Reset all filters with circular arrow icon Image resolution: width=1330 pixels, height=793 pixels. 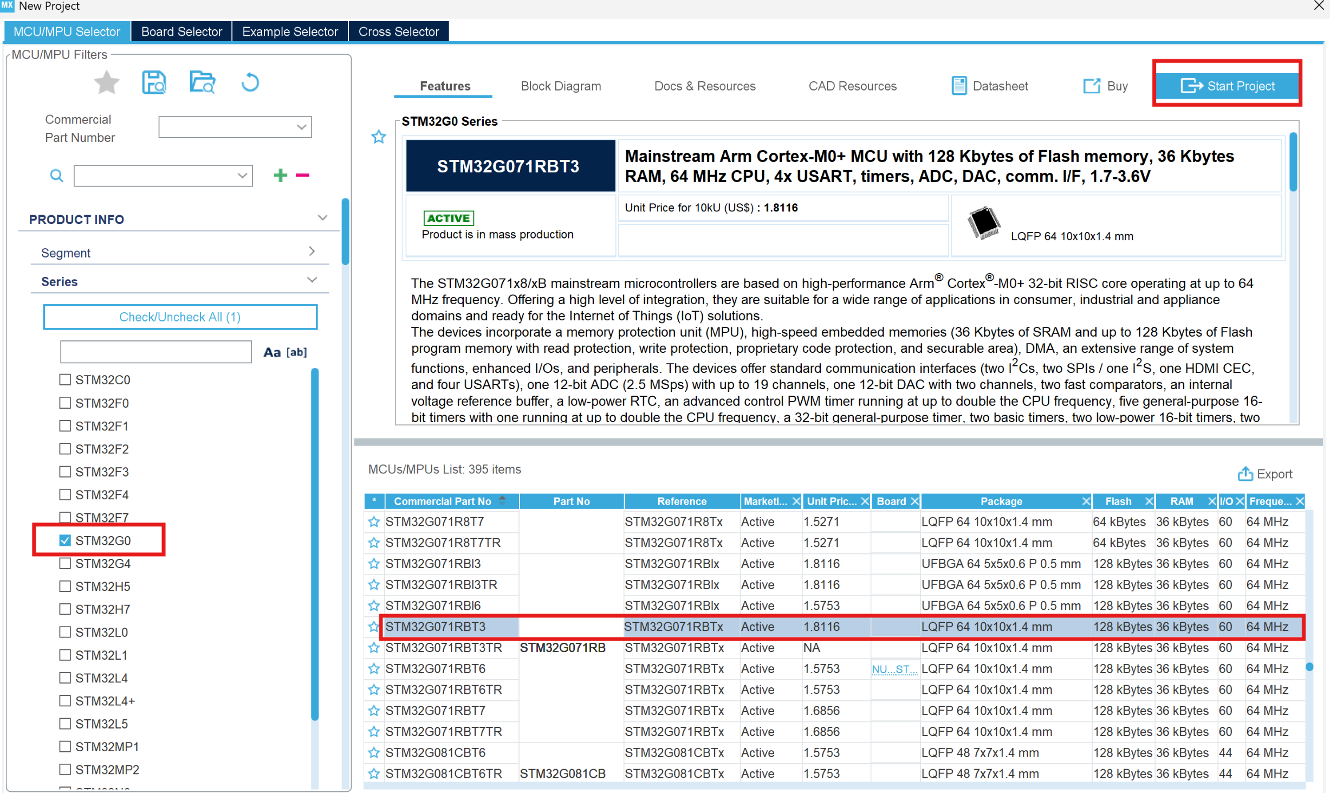[250, 83]
